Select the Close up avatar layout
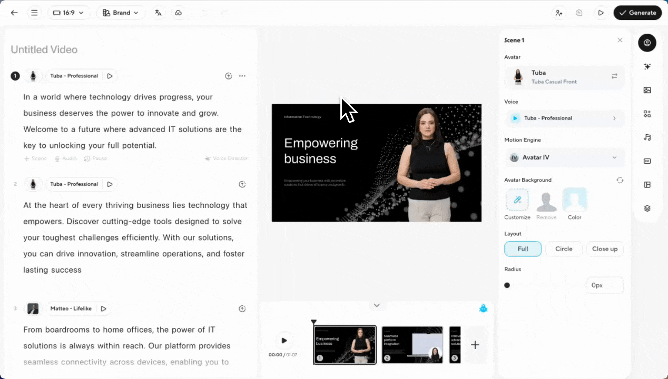The width and height of the screenshot is (668, 379). (604, 249)
